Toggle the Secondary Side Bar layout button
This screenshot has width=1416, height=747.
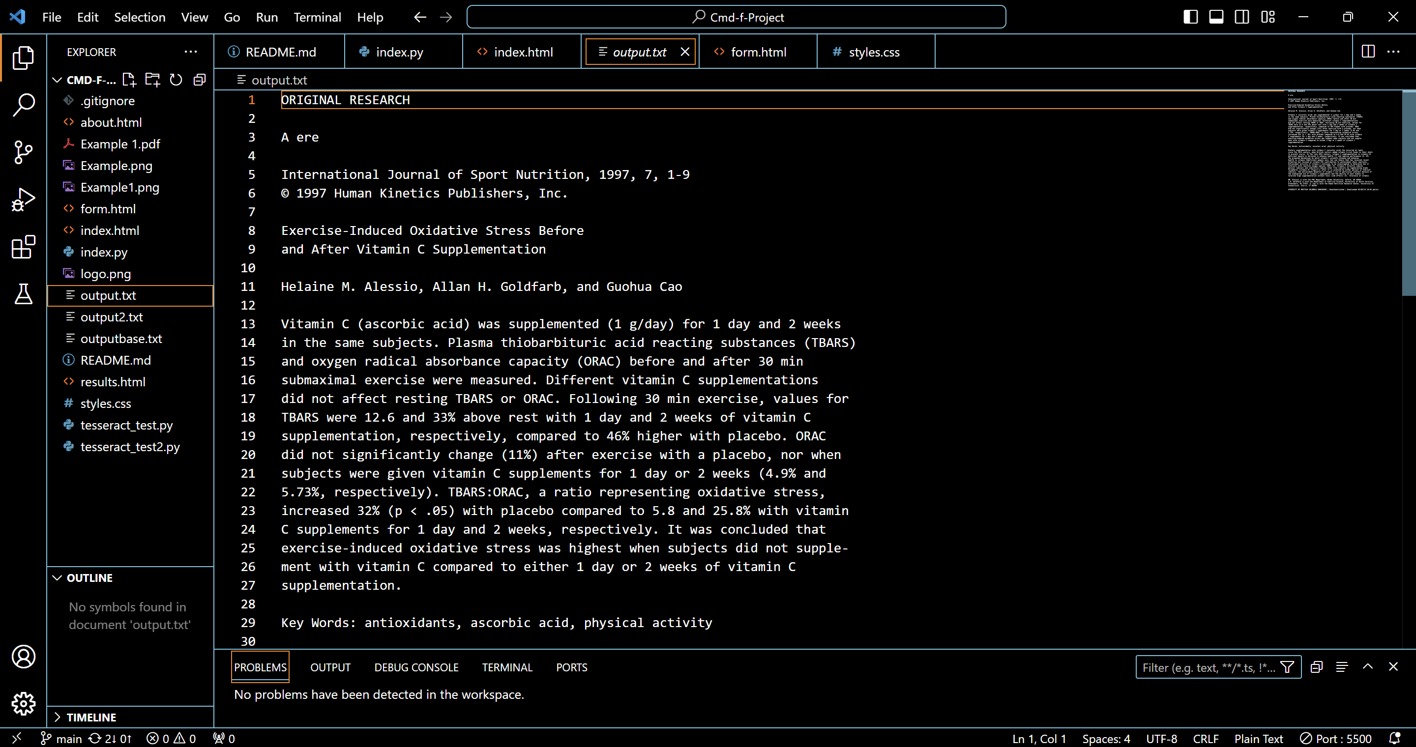1242,17
